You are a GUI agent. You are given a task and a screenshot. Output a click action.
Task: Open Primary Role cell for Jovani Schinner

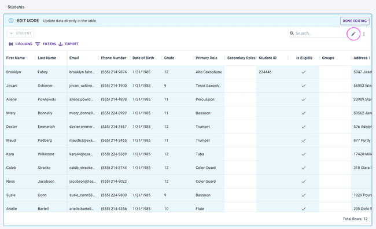(x=209, y=86)
